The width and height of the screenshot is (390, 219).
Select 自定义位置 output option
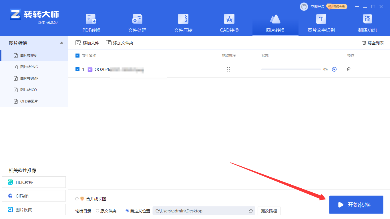[x=127, y=211]
